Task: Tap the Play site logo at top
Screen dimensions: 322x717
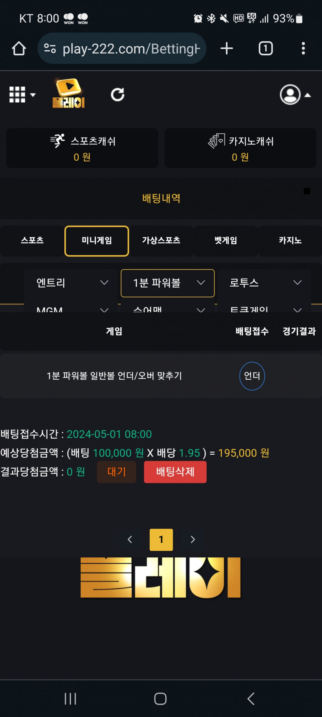Action: (x=69, y=93)
